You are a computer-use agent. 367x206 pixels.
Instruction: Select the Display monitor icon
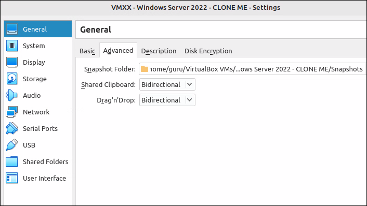point(12,62)
